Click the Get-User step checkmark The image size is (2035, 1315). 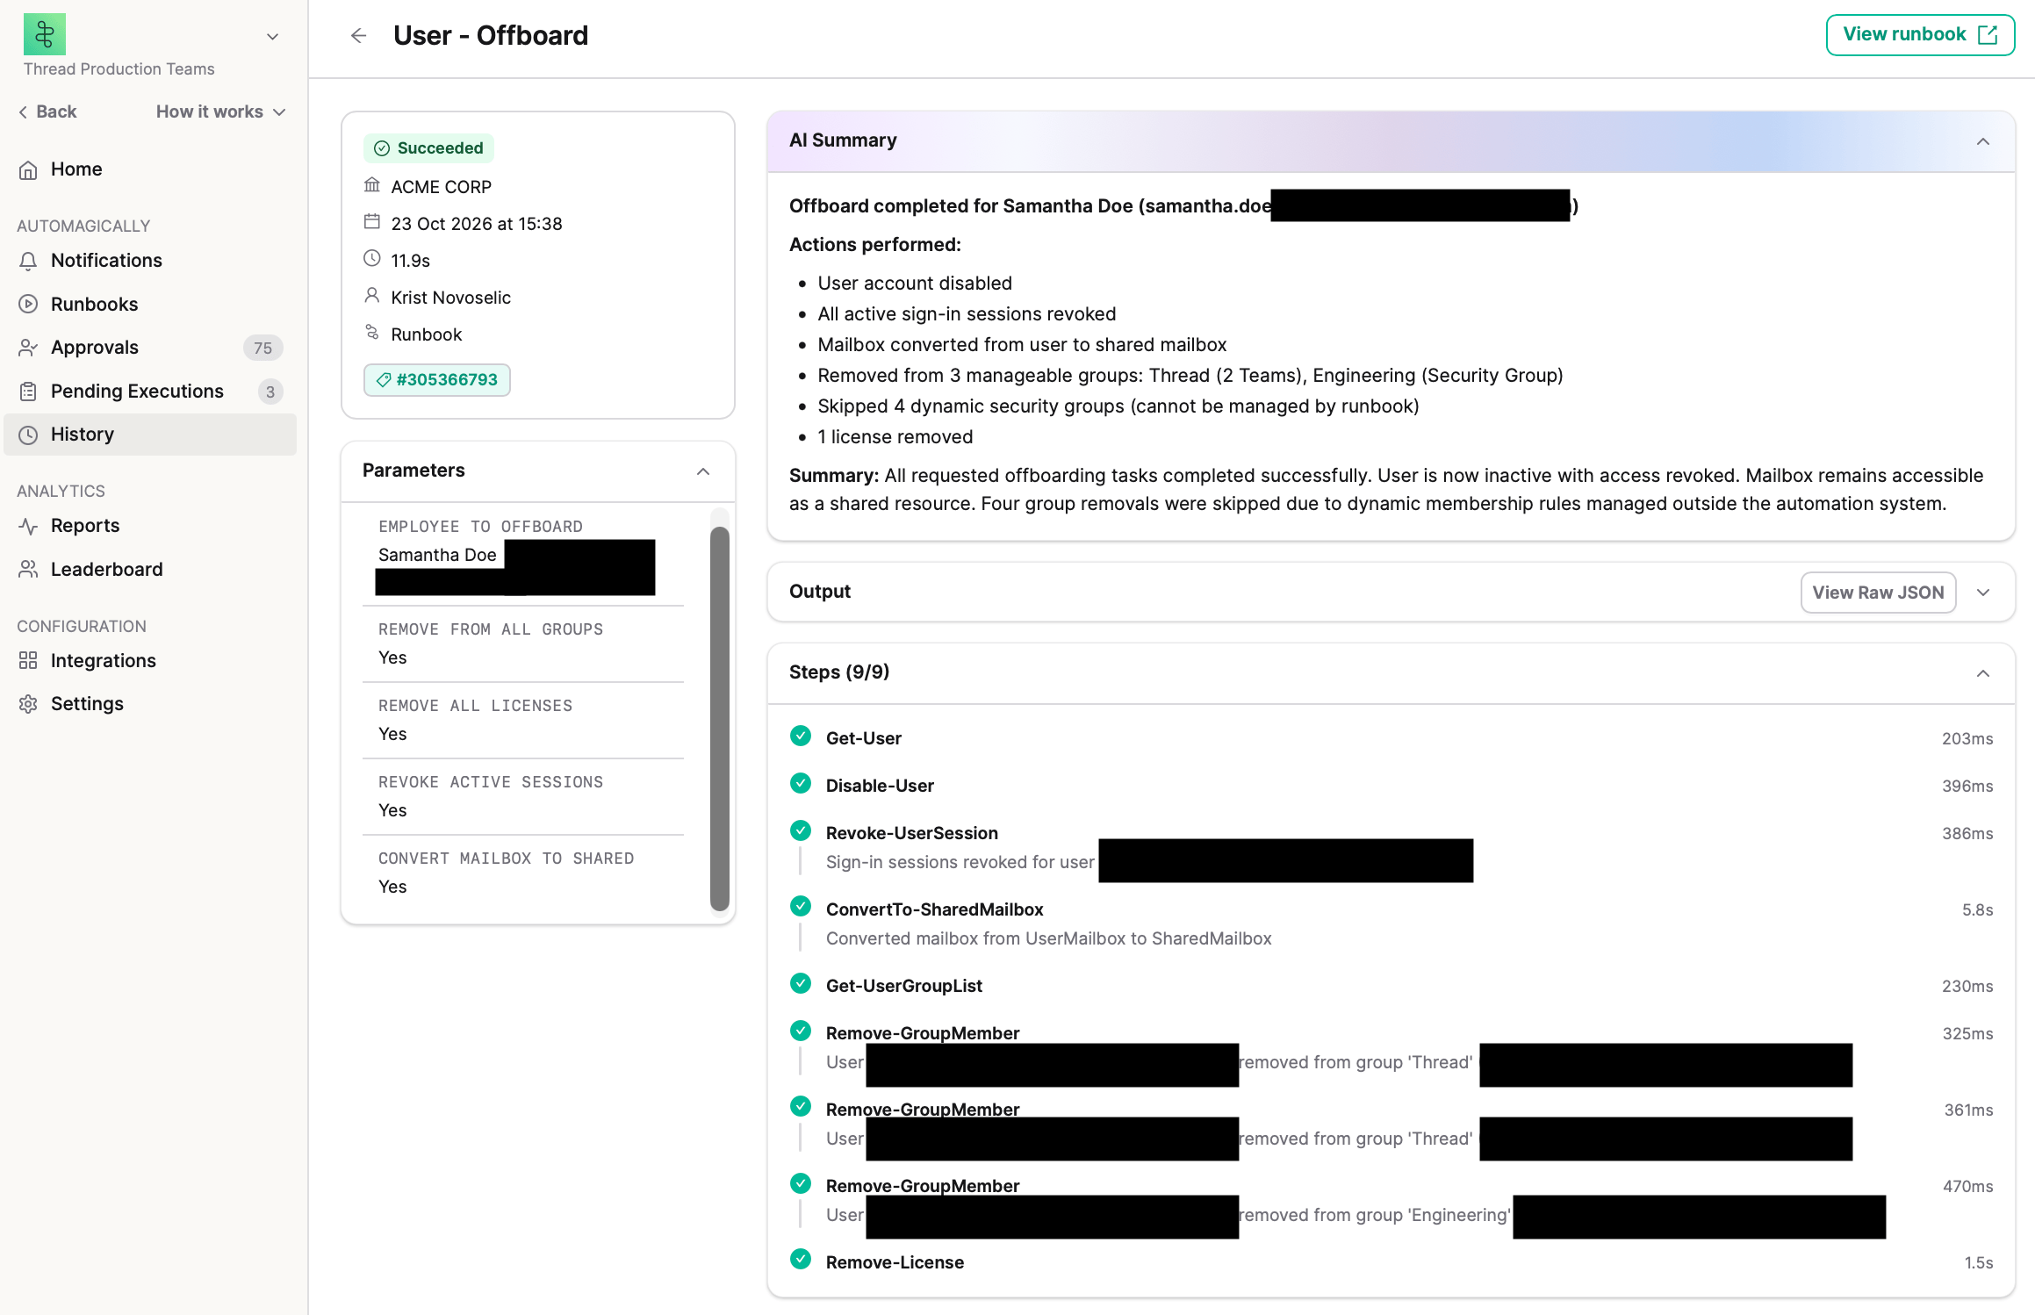click(800, 737)
